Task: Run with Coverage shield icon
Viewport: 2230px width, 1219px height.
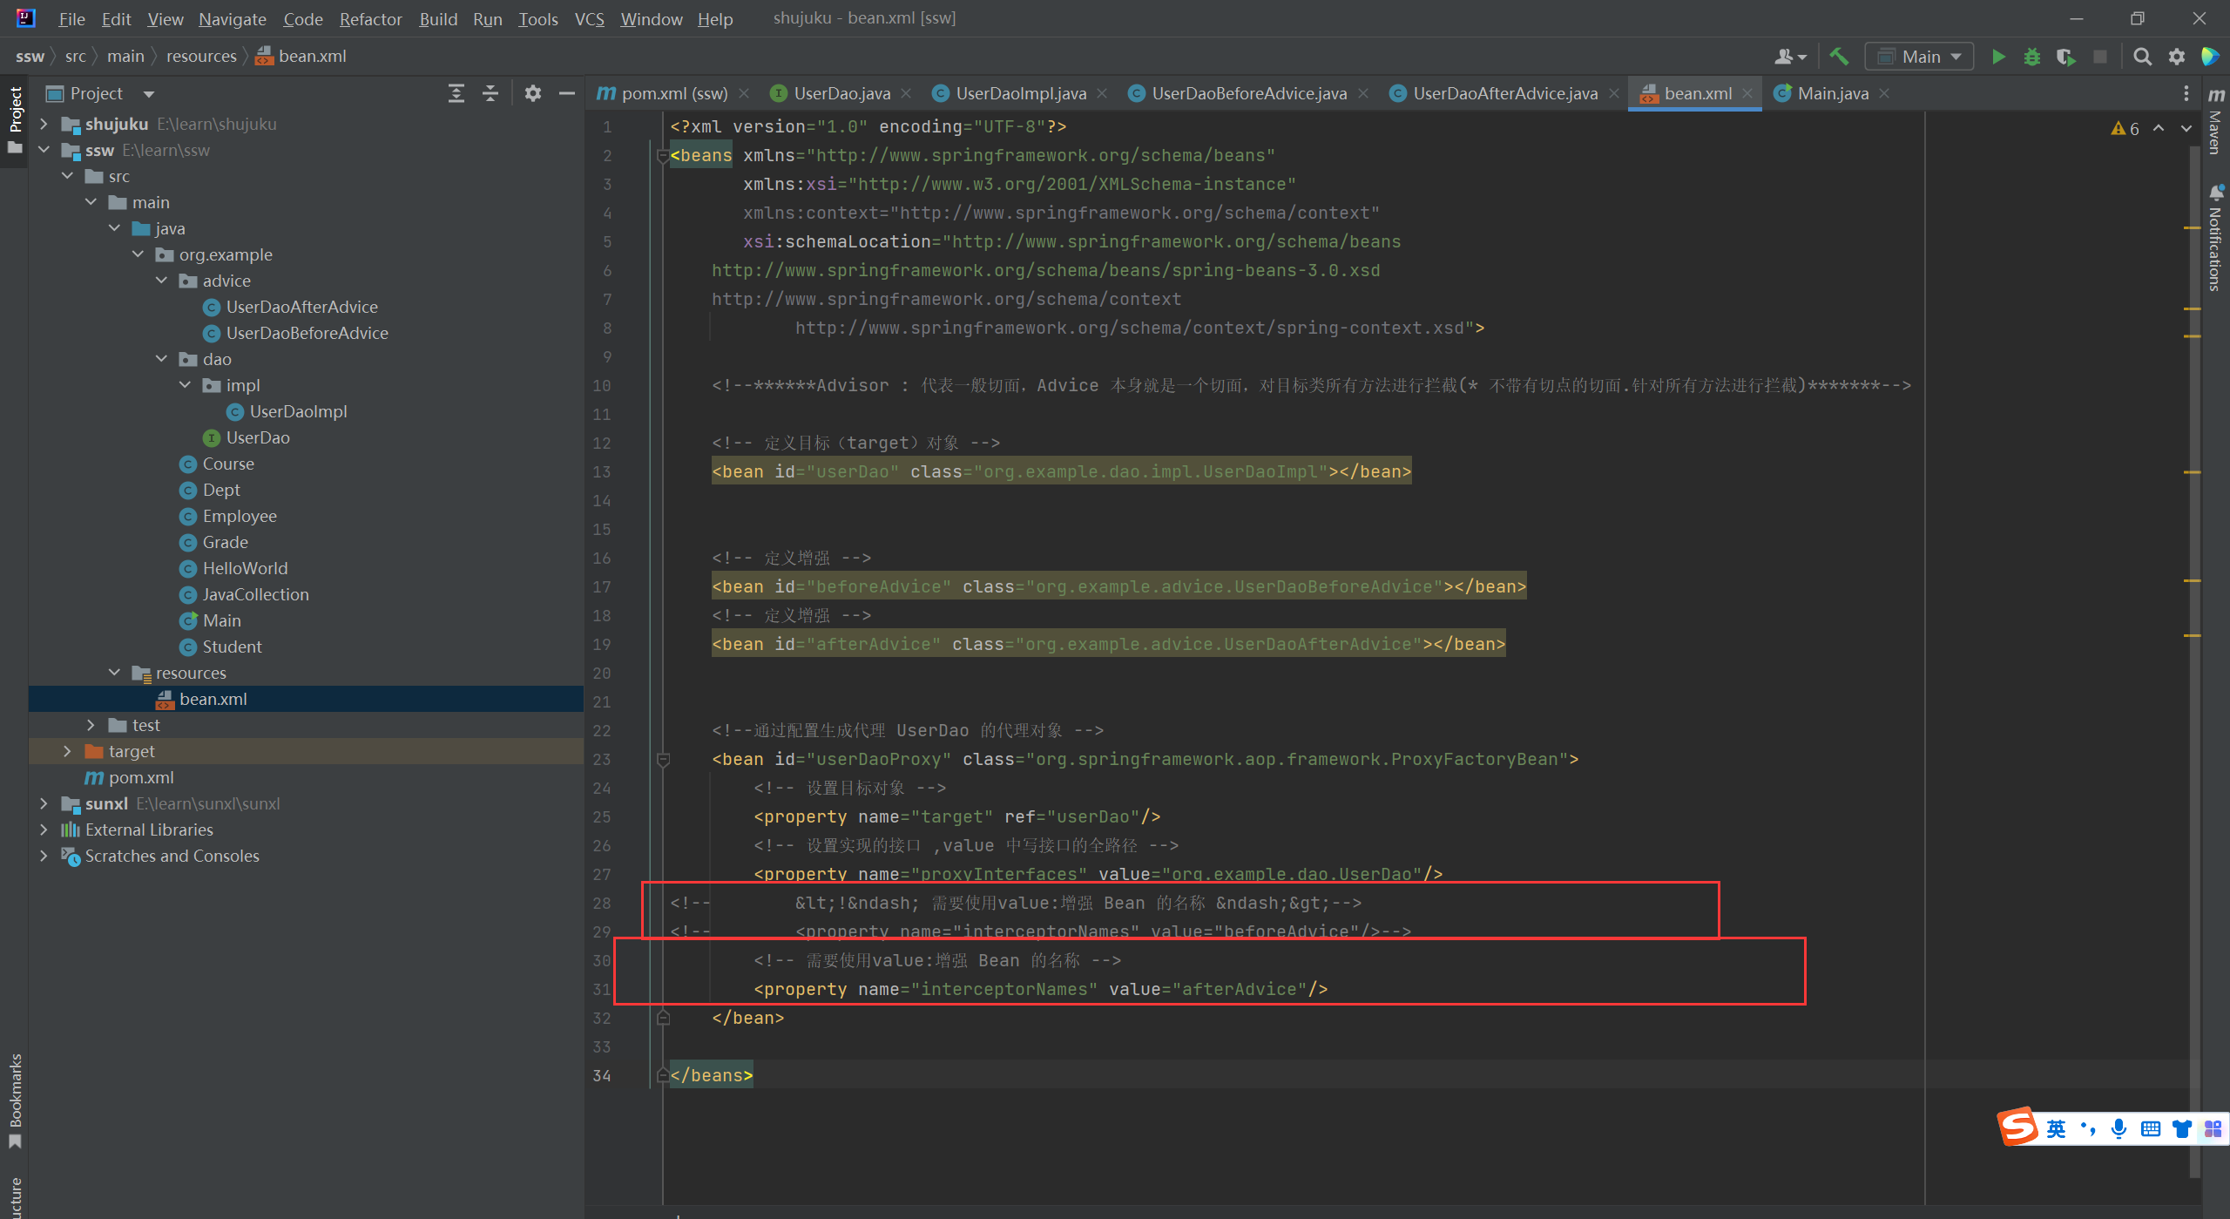Action: pyautogui.click(x=2065, y=57)
